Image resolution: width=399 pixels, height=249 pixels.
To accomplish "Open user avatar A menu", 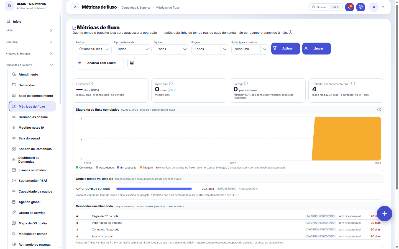I will pyautogui.click(x=374, y=7).
